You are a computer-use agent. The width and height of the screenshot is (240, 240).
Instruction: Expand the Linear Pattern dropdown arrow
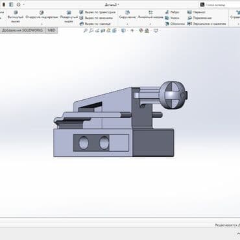click(x=150, y=24)
